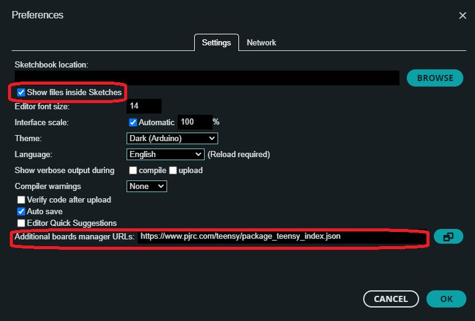
Task: Click the interface scale percentage field
Action: click(x=194, y=122)
